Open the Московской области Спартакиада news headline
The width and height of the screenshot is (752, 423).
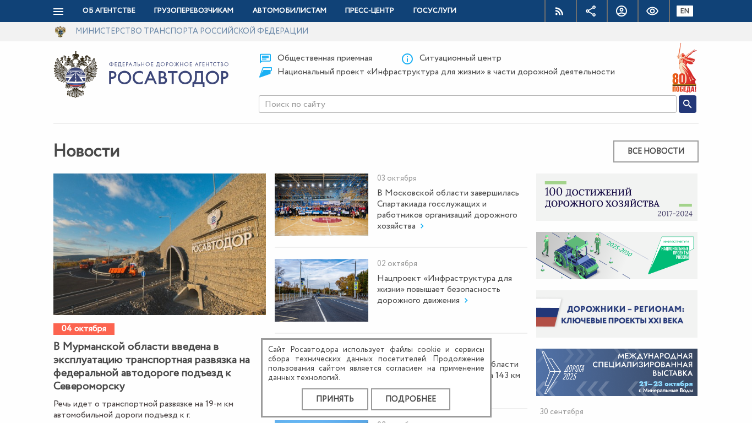[x=448, y=209]
